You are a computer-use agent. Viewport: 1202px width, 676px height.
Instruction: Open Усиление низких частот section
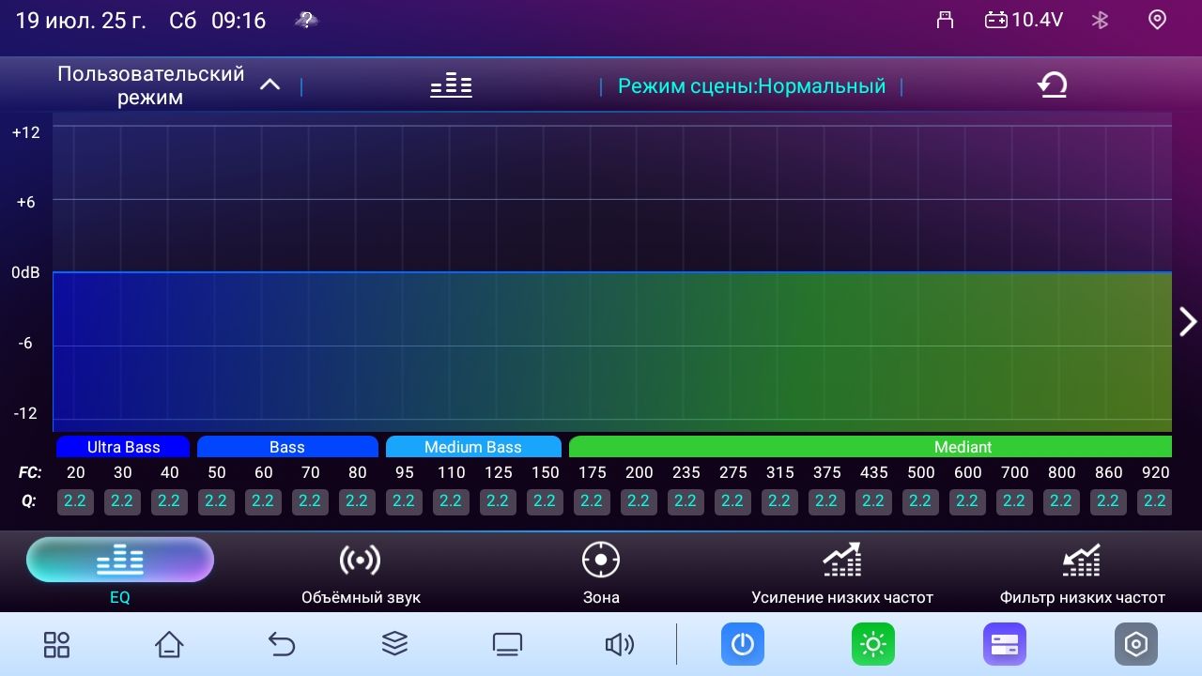coord(842,573)
